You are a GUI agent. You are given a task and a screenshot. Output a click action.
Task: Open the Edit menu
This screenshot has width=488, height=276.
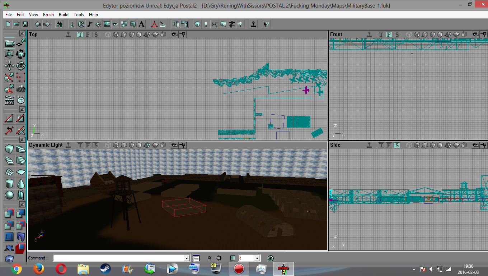20,15
